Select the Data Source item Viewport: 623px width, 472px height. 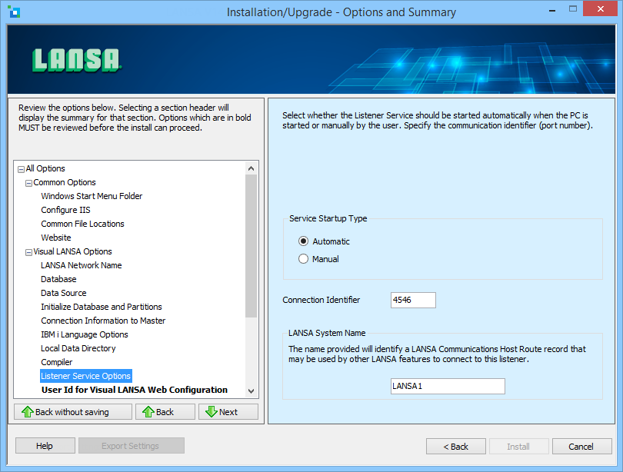tap(64, 293)
